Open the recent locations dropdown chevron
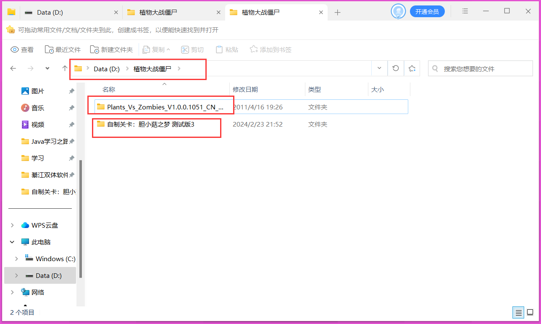This screenshot has width=541, height=324. point(47,68)
